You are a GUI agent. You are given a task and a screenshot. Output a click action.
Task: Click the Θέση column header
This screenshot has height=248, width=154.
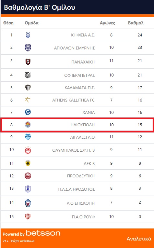click(8, 23)
